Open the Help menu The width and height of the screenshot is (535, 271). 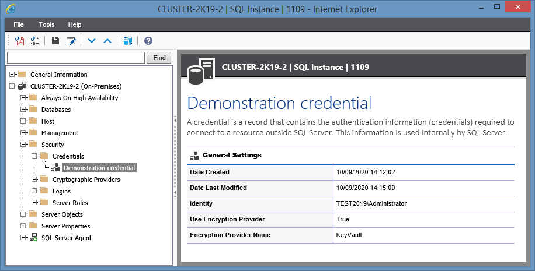click(74, 24)
